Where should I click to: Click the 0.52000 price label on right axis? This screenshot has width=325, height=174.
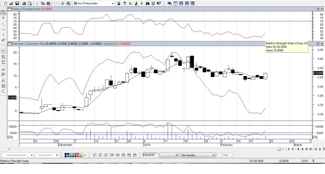(x=318, y=73)
